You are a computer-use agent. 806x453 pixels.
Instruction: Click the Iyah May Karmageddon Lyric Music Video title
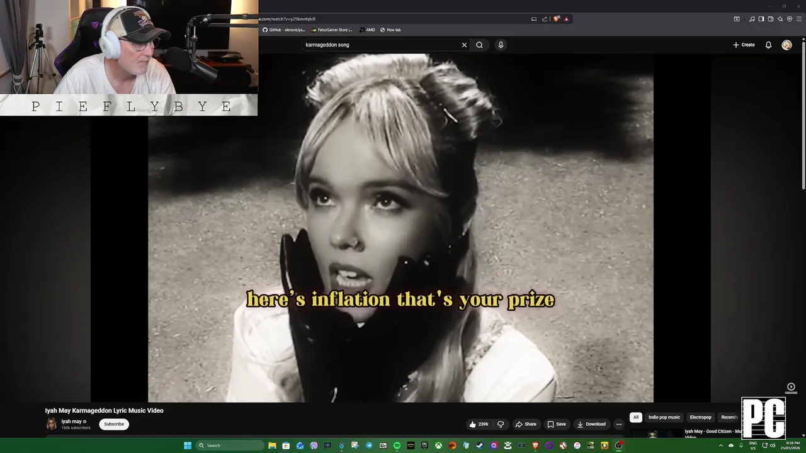(x=104, y=410)
